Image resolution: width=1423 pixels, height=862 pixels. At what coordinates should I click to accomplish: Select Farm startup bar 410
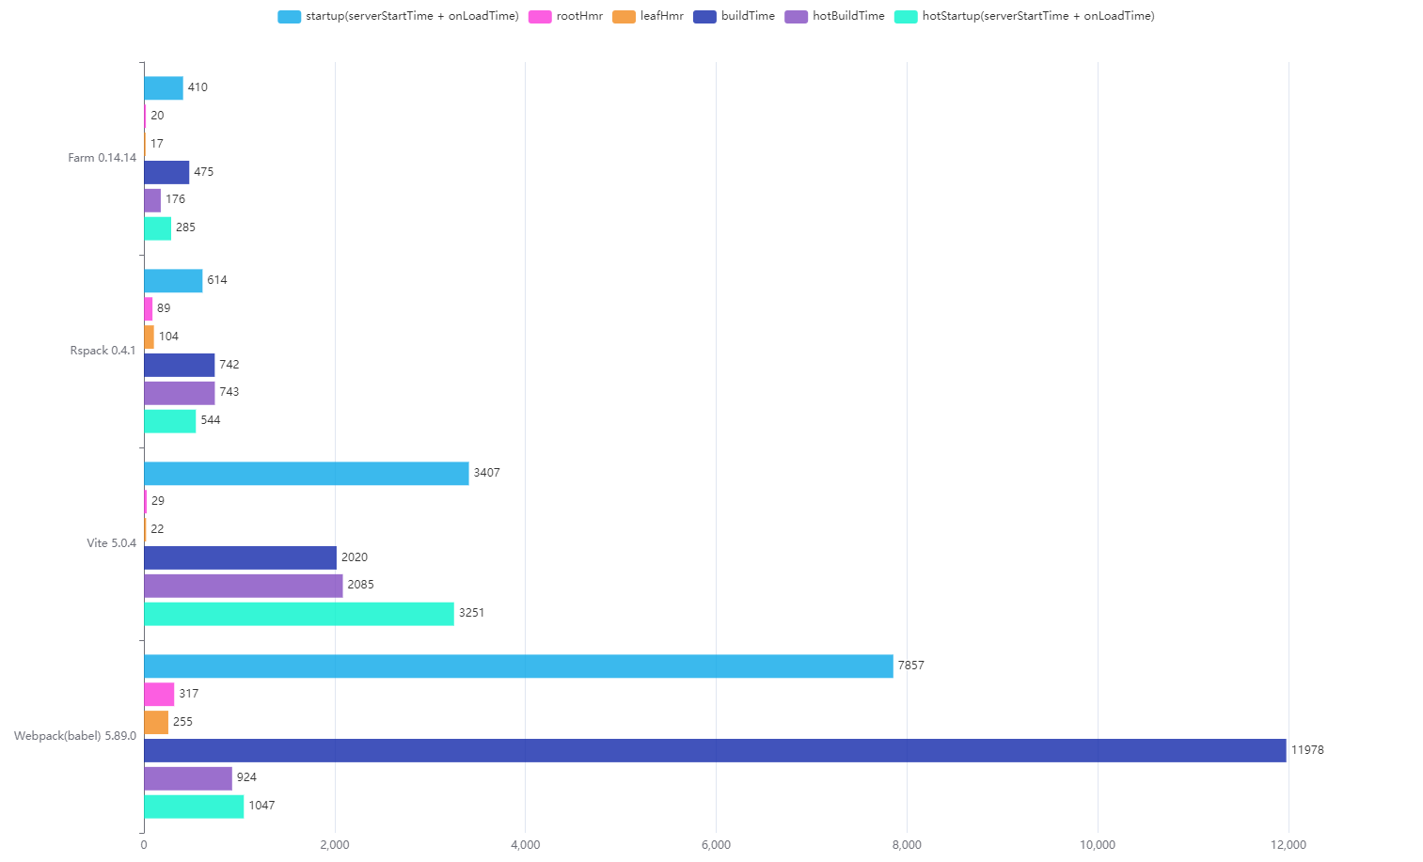[164, 88]
